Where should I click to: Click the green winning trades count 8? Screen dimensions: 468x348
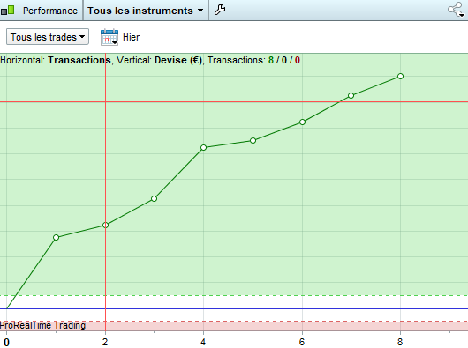271,60
